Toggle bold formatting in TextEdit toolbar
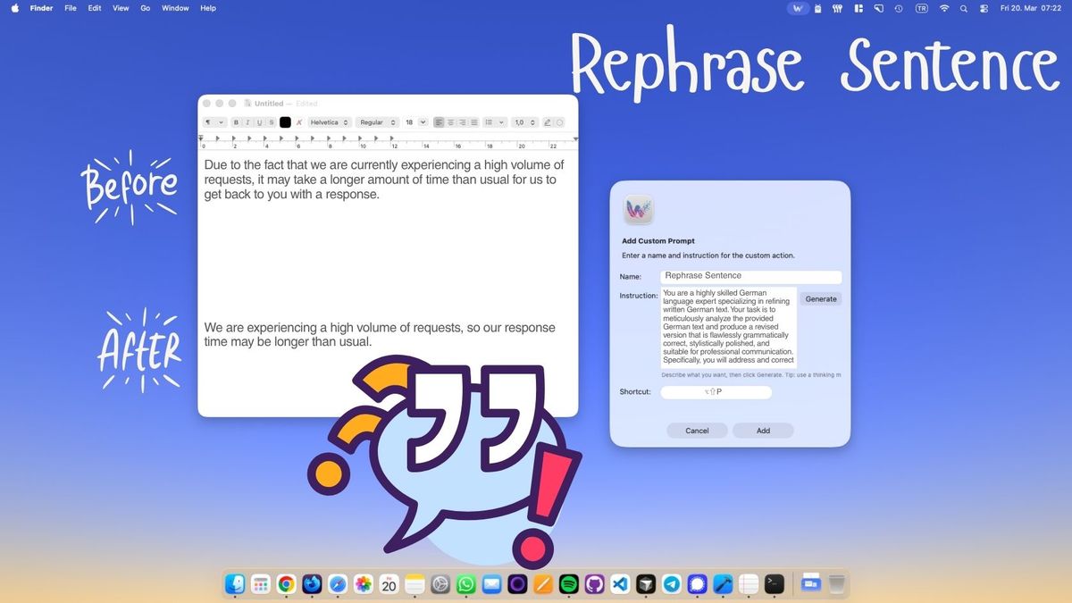This screenshot has height=603, width=1072. click(236, 122)
